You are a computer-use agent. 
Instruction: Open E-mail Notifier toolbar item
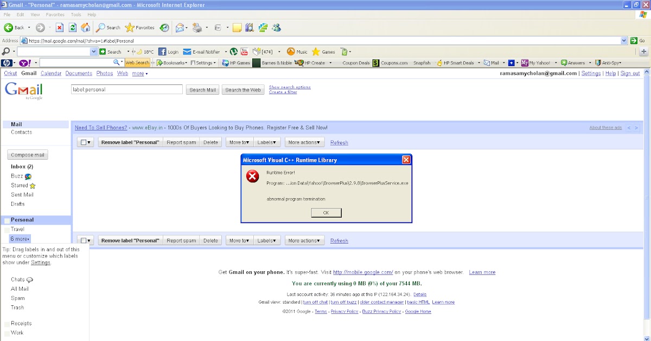click(x=201, y=52)
